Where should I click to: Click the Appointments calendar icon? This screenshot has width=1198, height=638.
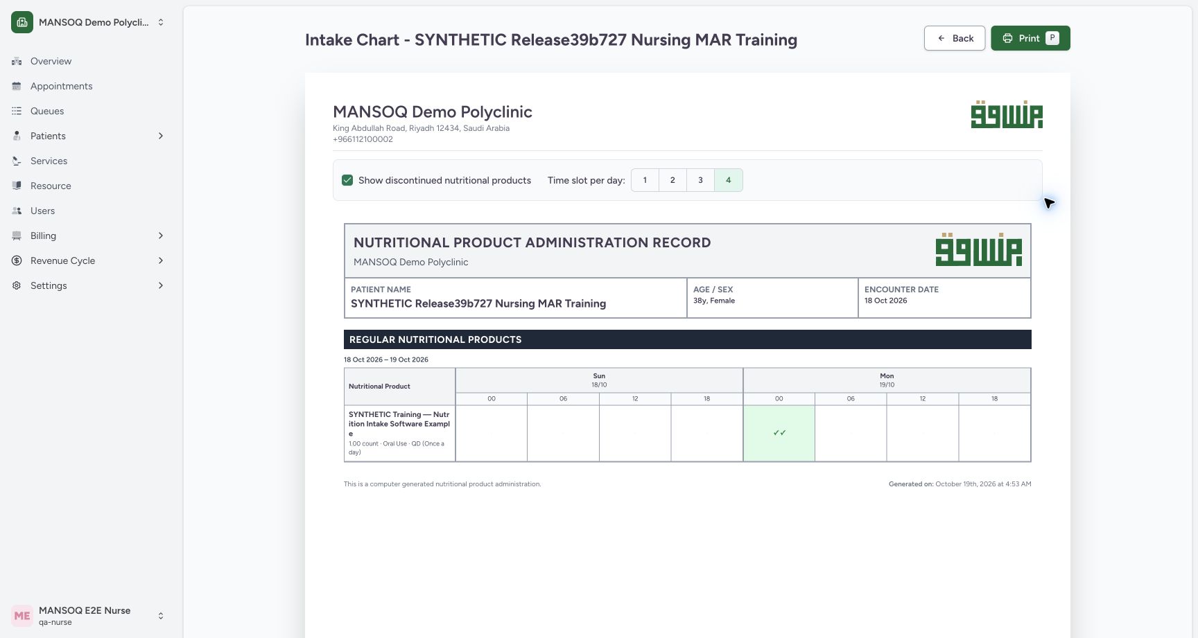pos(17,86)
